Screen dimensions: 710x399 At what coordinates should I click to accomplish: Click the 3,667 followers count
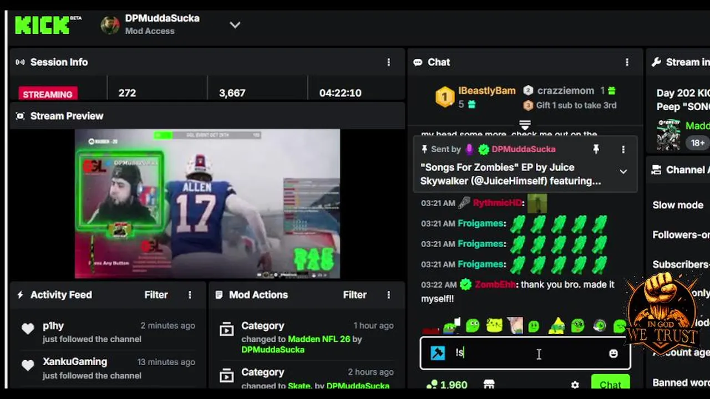(x=232, y=93)
